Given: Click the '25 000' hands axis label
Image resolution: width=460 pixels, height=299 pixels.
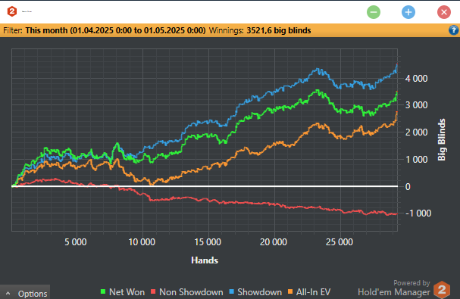Looking at the screenshot, I should [x=340, y=242].
